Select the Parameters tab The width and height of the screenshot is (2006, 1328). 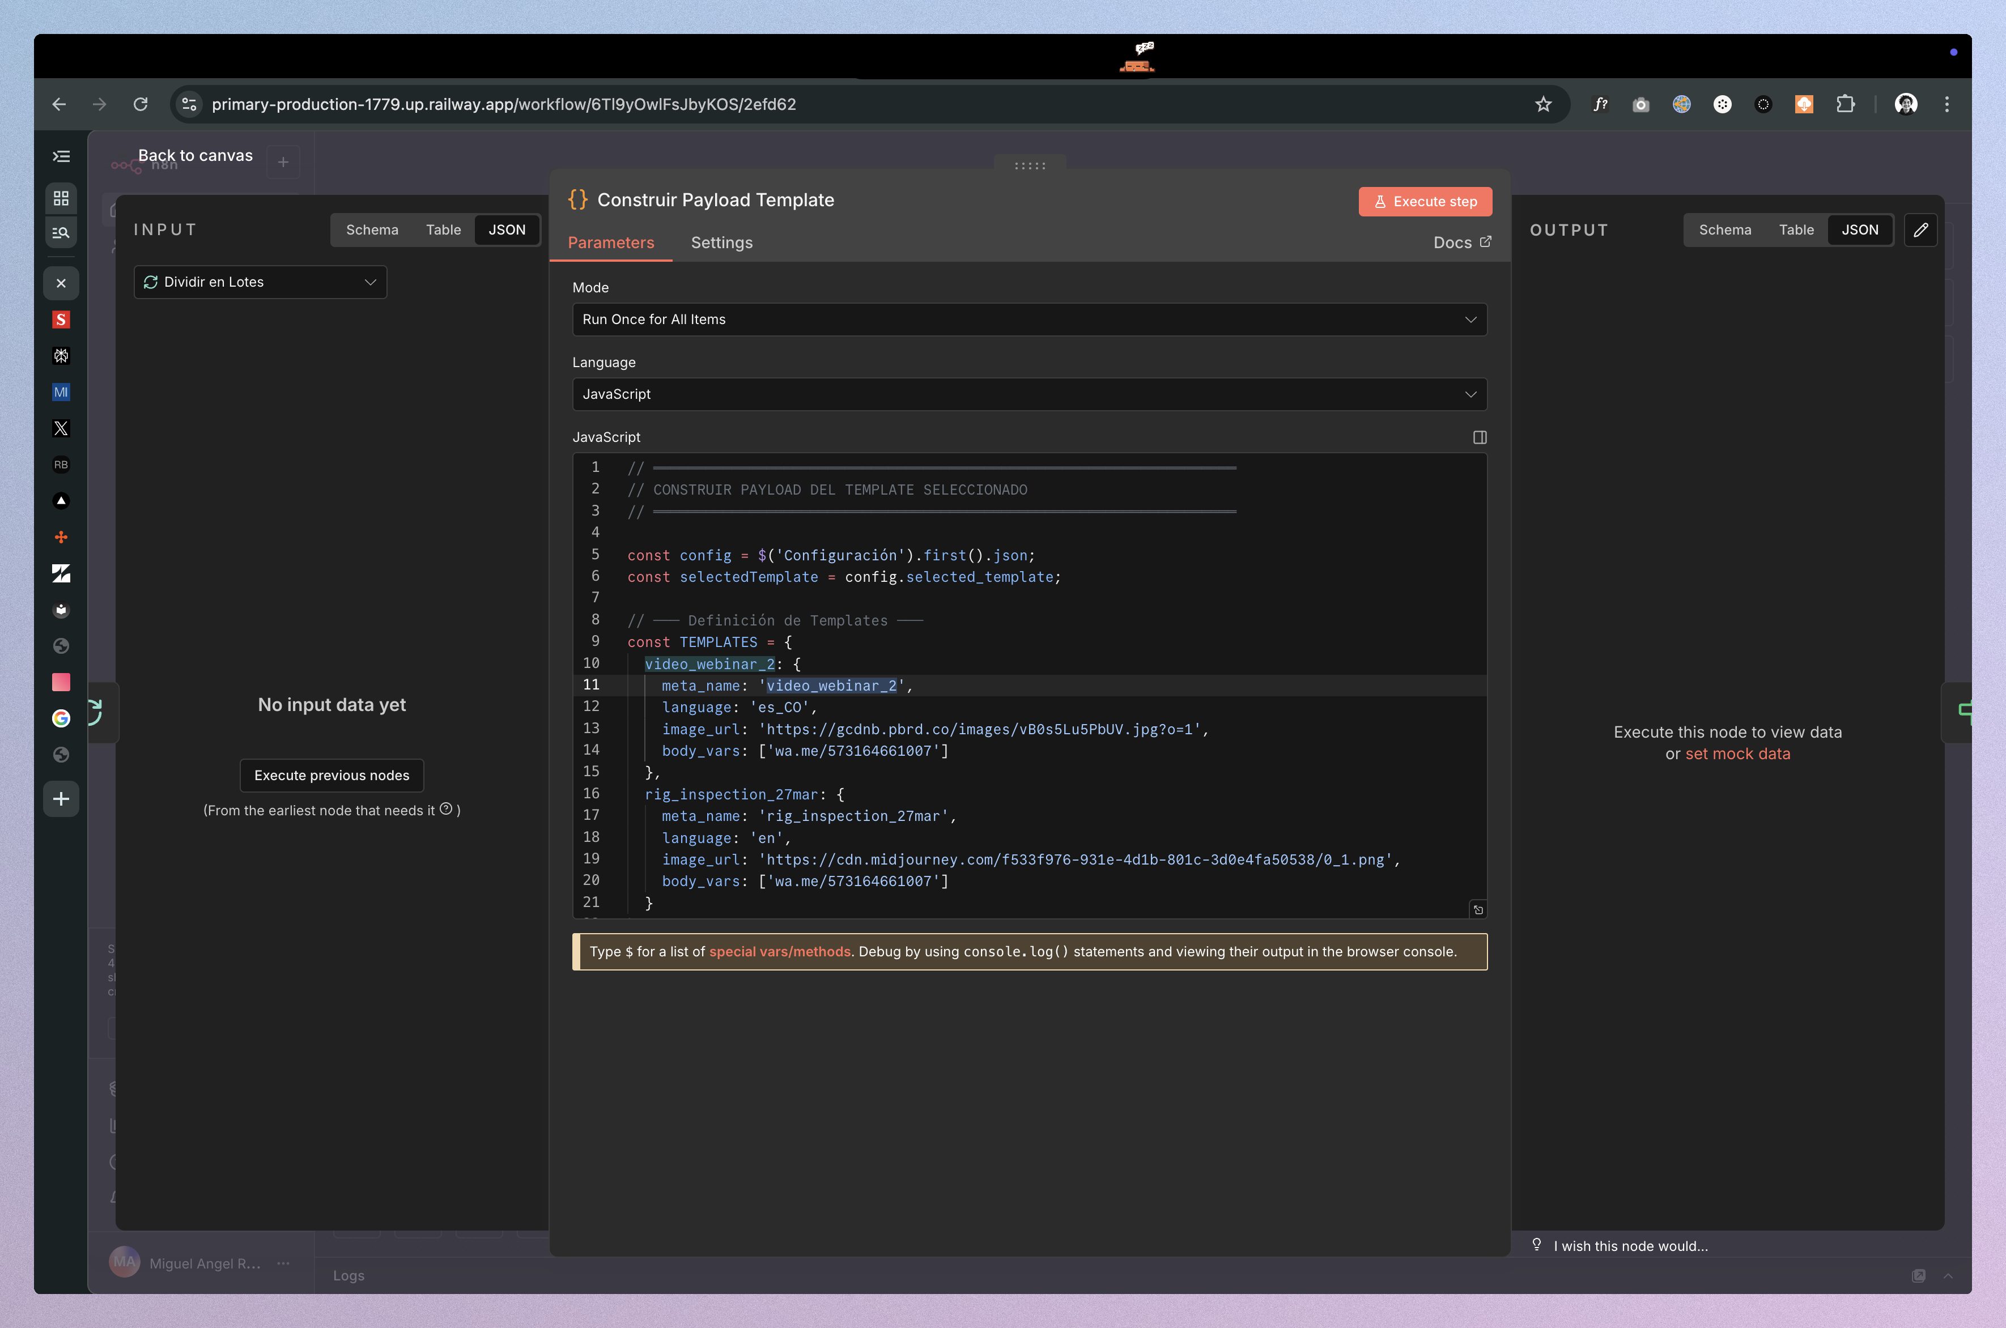611,243
